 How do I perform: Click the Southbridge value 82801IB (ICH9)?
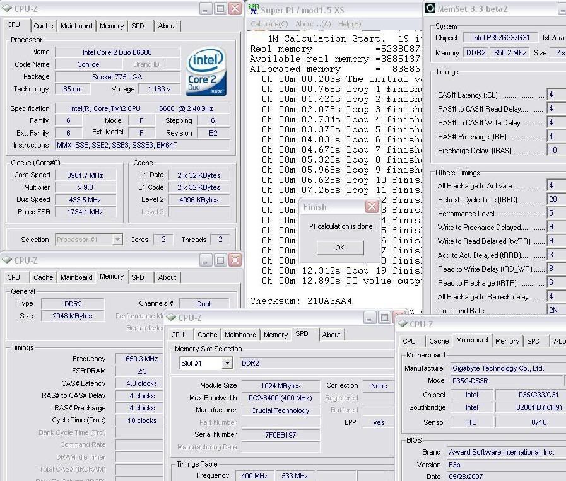(x=530, y=407)
